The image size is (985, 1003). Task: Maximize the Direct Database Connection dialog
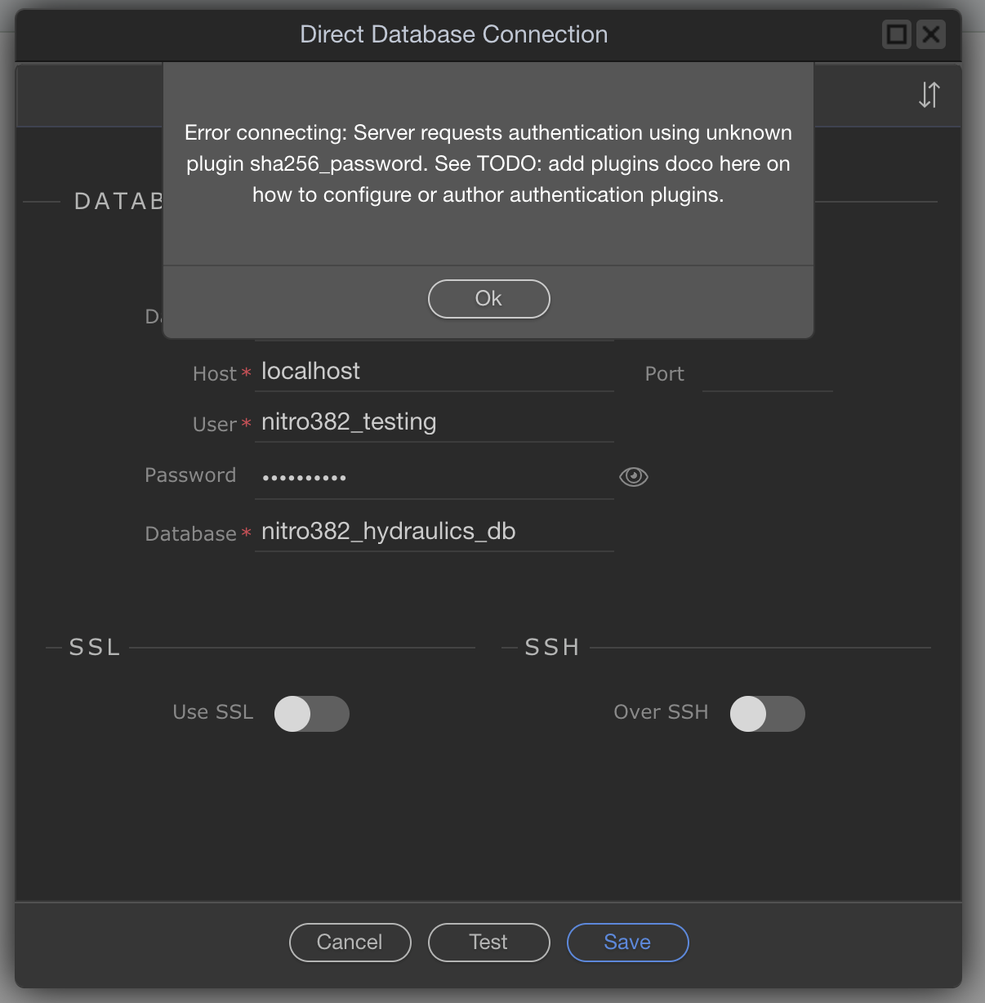(x=896, y=34)
